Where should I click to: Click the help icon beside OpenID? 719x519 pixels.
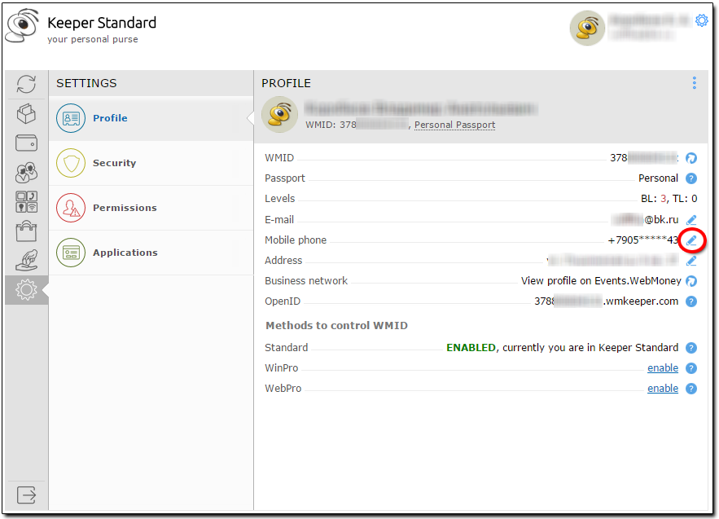pos(691,301)
